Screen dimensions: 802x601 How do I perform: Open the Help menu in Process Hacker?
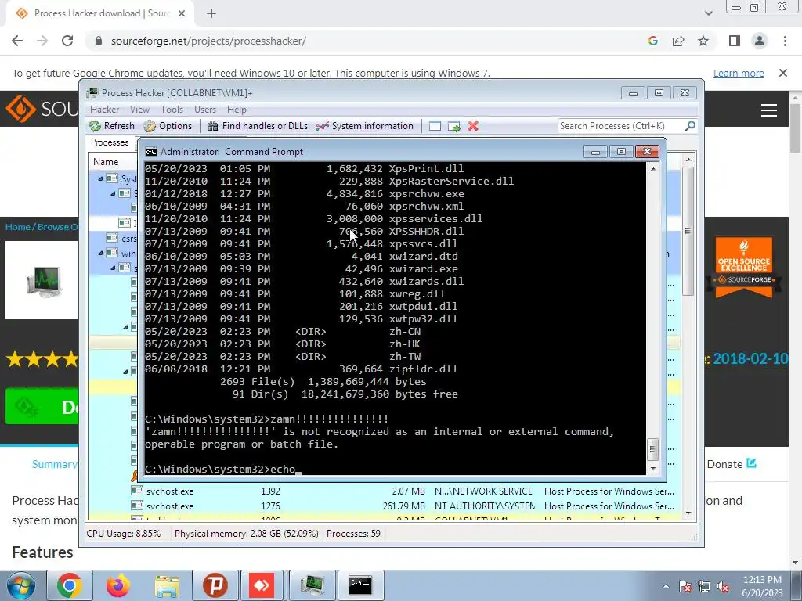point(237,110)
